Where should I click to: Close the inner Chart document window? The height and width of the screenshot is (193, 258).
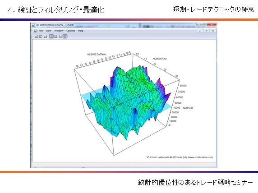tap(213, 31)
